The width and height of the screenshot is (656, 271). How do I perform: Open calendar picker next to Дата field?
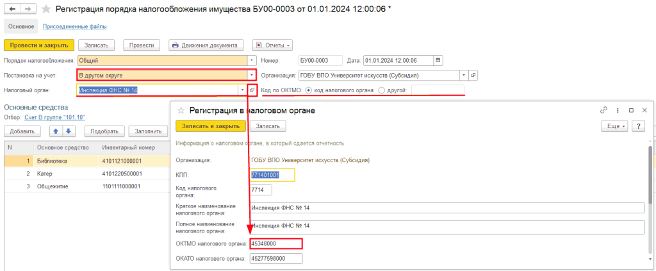click(x=438, y=60)
